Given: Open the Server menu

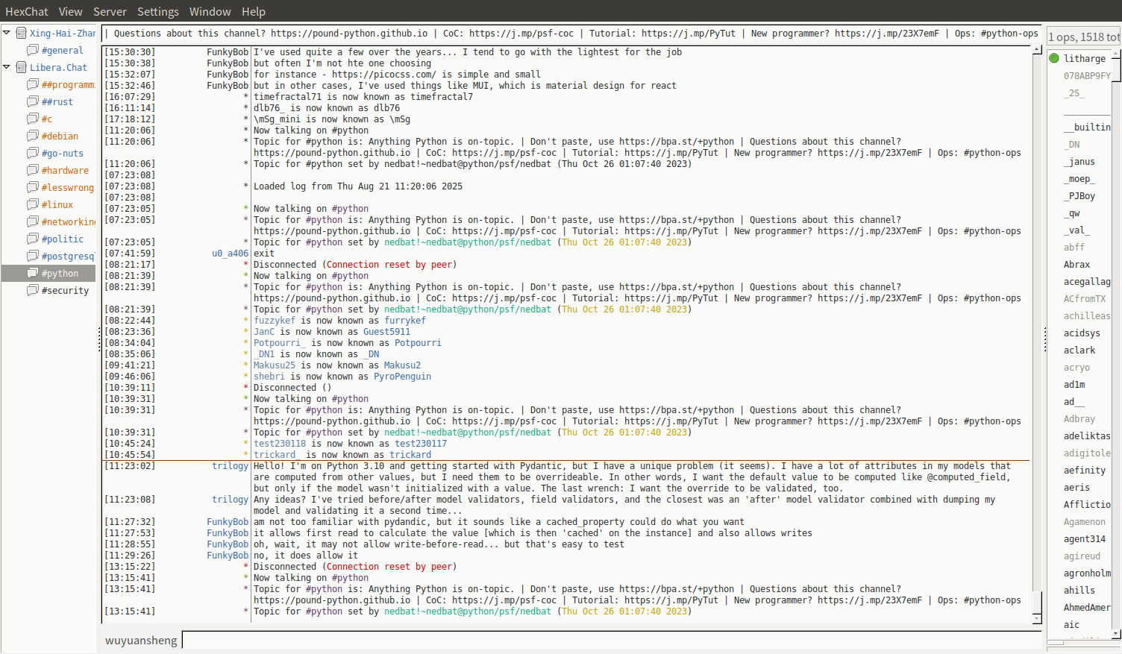Looking at the screenshot, I should point(110,11).
